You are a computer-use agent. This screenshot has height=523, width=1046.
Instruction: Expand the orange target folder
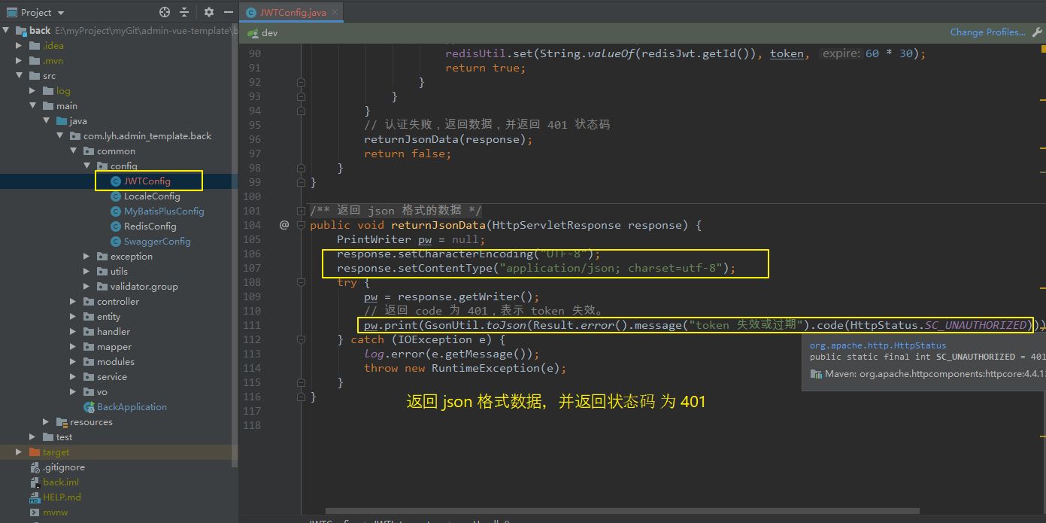click(x=20, y=452)
